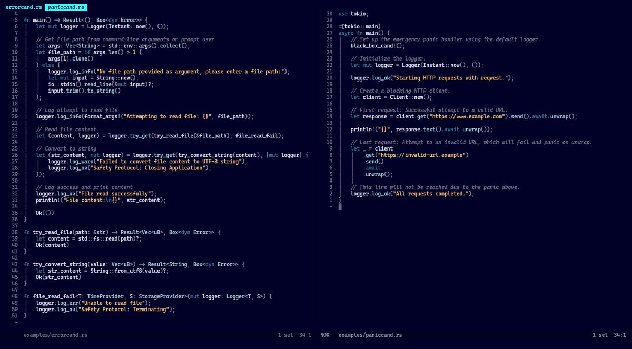Click 'fn try_read_file' function signature
The height and width of the screenshot is (349, 632).
tap(121, 232)
